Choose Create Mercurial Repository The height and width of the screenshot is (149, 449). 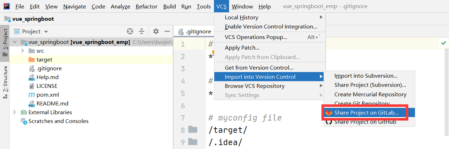370,95
